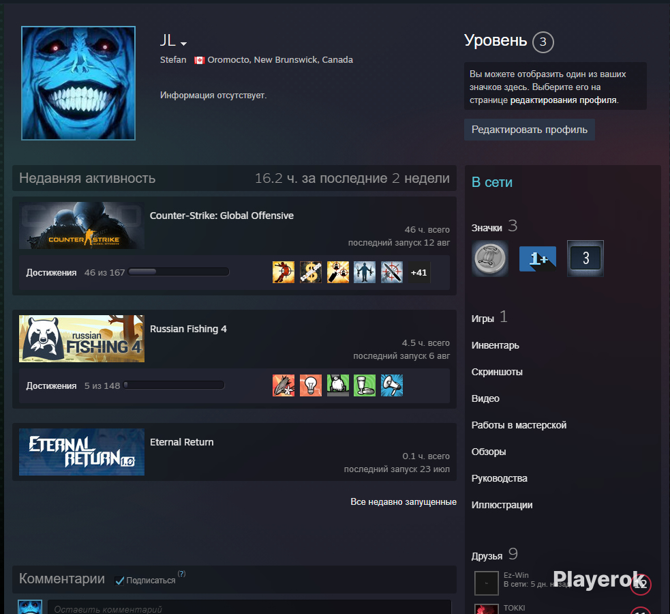Click Russian Fishing corn achievement icon

[x=284, y=385]
